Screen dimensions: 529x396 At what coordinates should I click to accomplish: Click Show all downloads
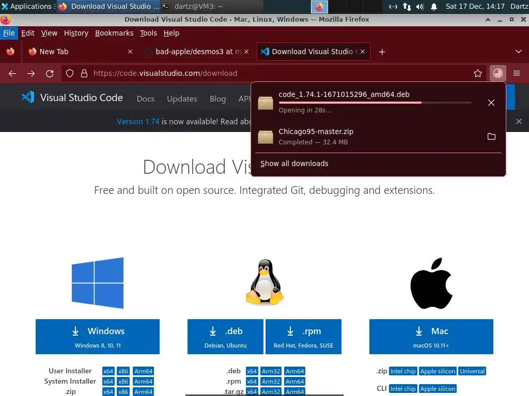point(294,163)
